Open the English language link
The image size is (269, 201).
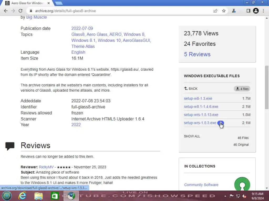(x=78, y=52)
